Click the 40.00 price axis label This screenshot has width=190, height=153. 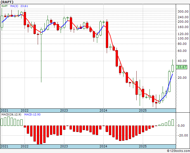[182, 61]
